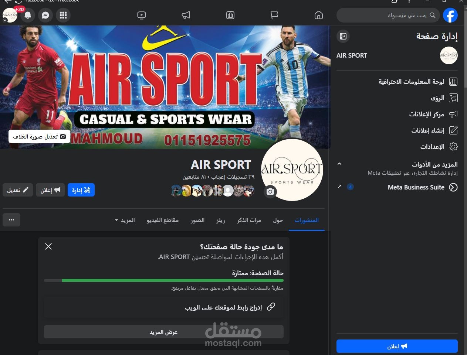Screen dimensions: 467x355
Task: Collapse المزيد من الأدوات section
Action: (x=339, y=164)
